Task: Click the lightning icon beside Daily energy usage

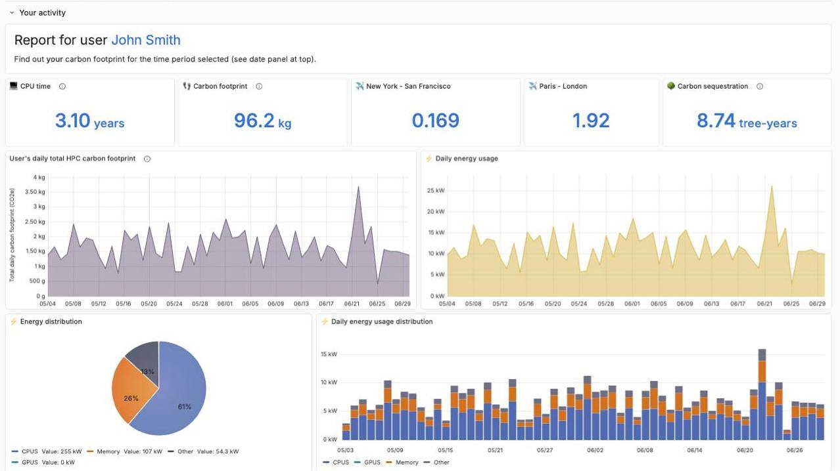Action: pyautogui.click(x=429, y=159)
